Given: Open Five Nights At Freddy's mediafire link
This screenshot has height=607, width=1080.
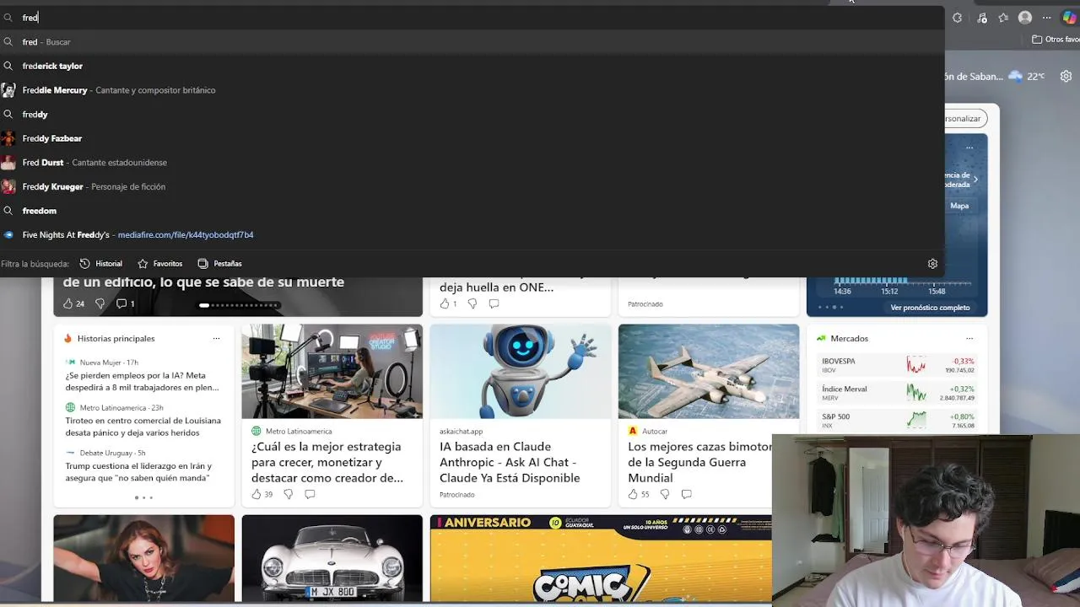Looking at the screenshot, I should [x=472, y=235].
